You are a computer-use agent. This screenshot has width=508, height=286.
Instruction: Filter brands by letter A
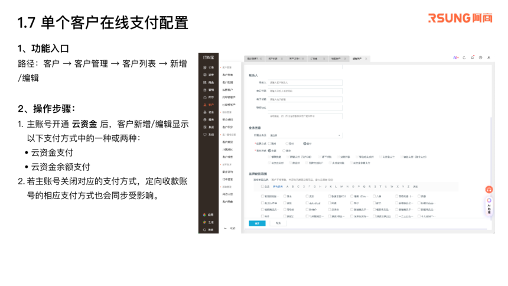pos(287,187)
